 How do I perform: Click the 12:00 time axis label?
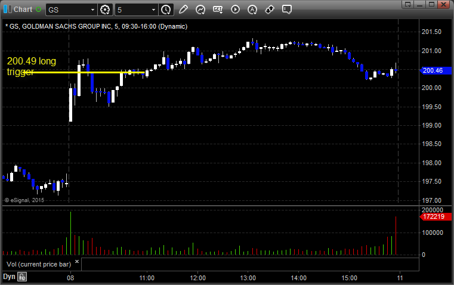pos(197,278)
